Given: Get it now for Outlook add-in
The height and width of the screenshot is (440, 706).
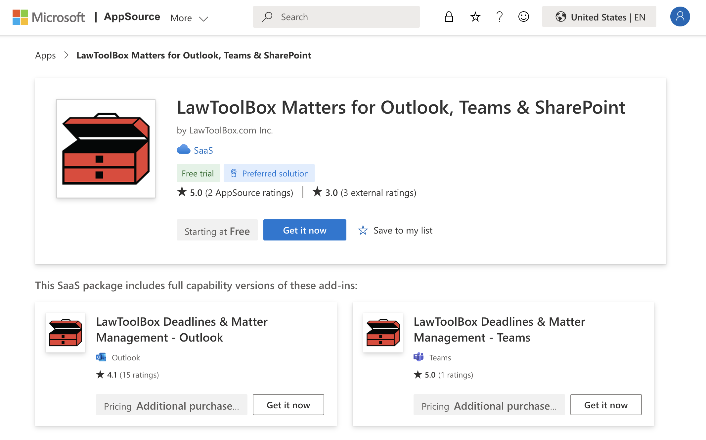Looking at the screenshot, I should [288, 405].
